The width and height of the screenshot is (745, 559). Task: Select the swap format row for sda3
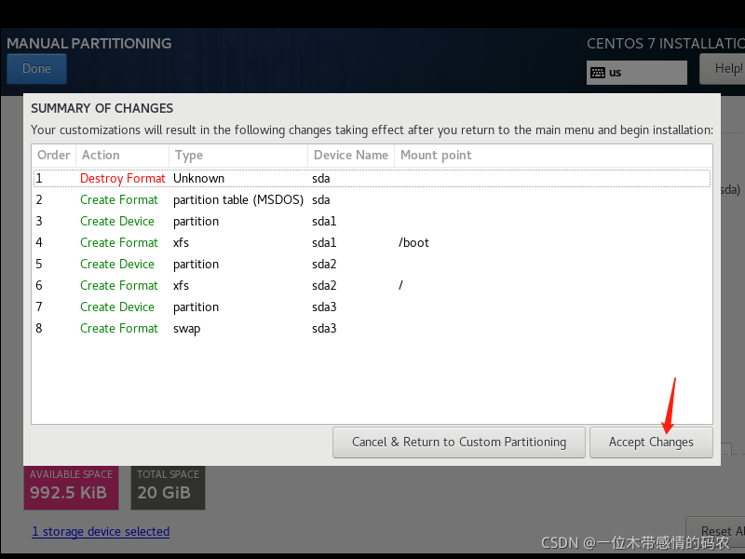click(x=372, y=328)
